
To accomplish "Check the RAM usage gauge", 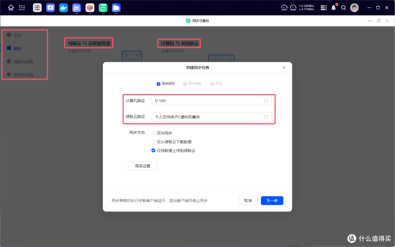I will point(293,8).
